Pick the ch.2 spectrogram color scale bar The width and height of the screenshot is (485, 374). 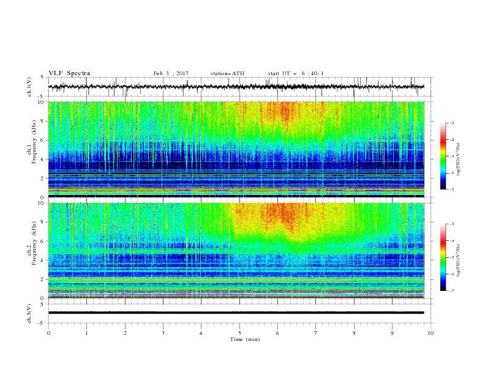(443, 257)
